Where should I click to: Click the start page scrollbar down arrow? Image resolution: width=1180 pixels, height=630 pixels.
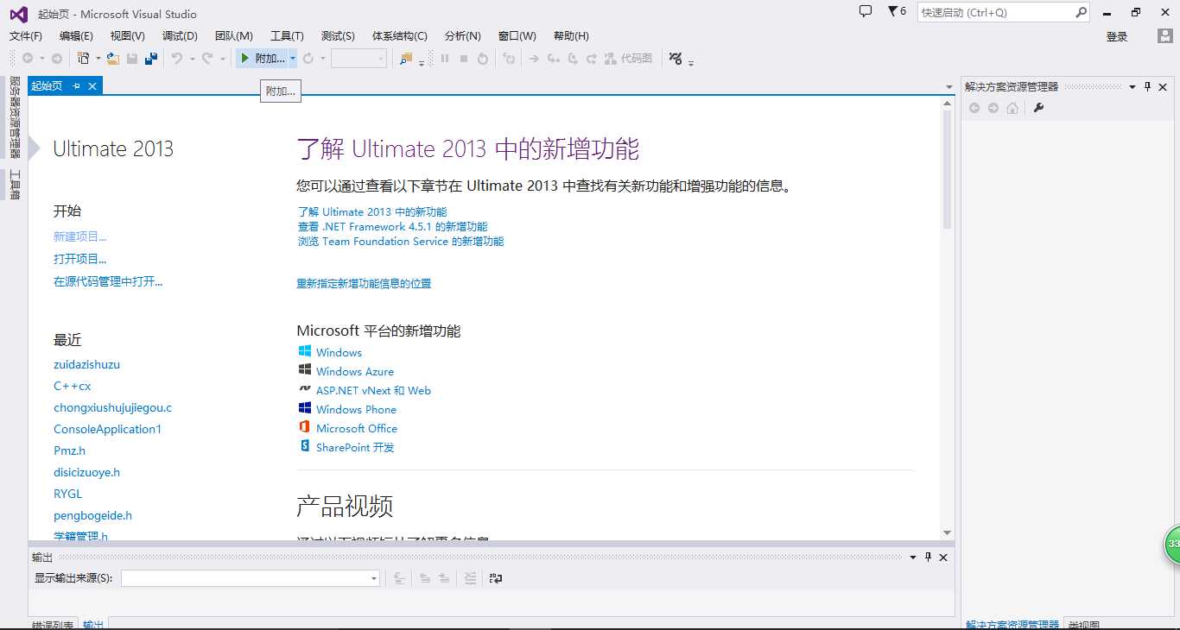947,532
